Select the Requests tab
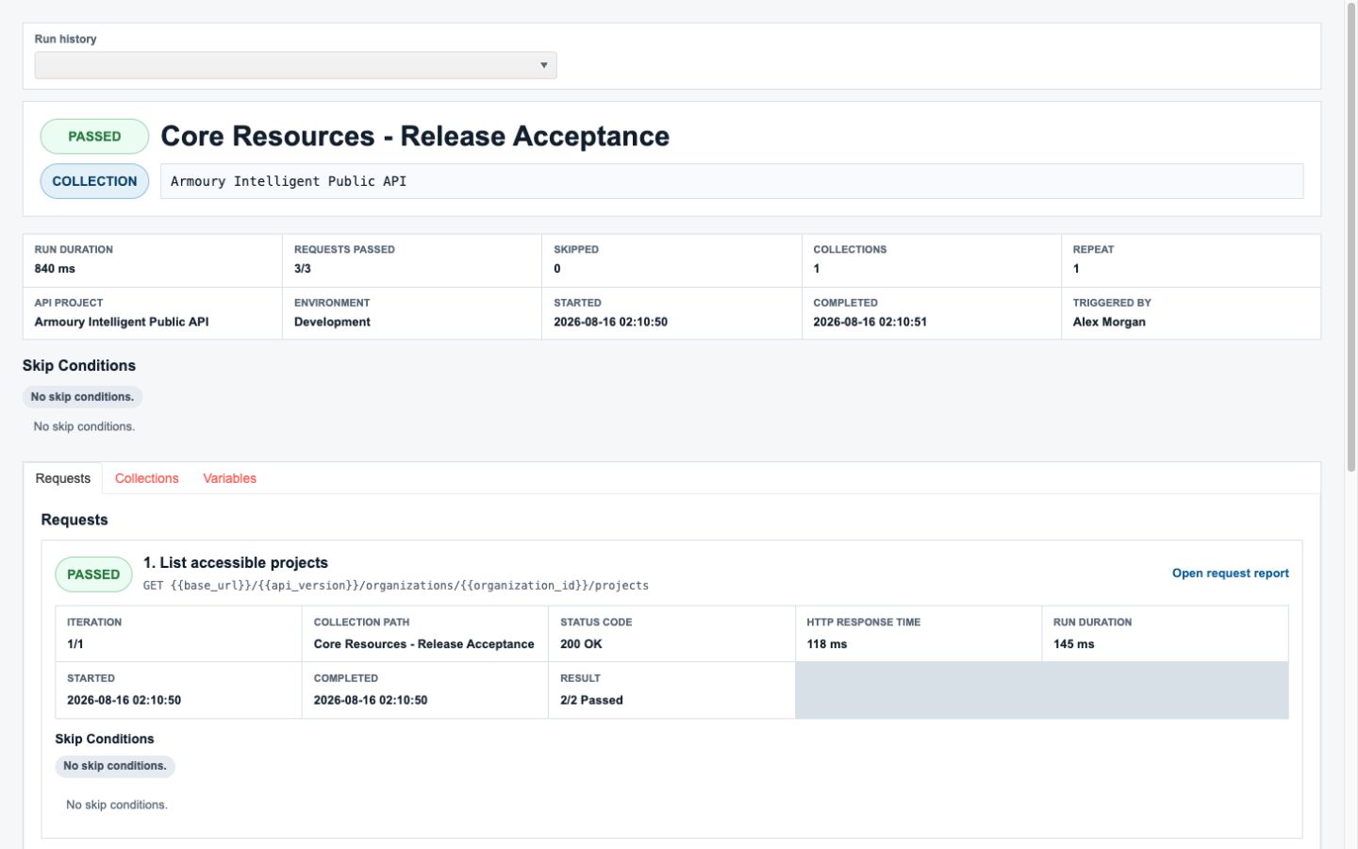The image size is (1358, 849). (x=62, y=478)
